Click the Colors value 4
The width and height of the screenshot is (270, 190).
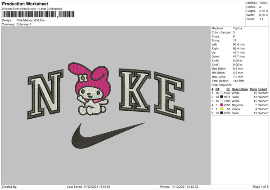coord(260,7)
